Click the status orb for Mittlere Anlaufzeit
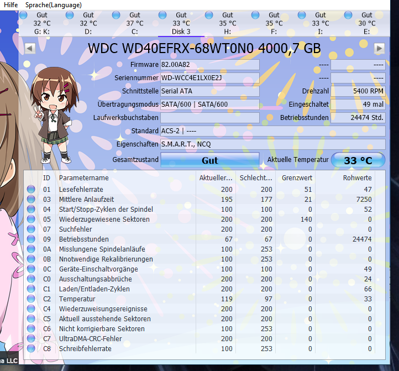Screen dimensions: 399x371 pos(31,199)
